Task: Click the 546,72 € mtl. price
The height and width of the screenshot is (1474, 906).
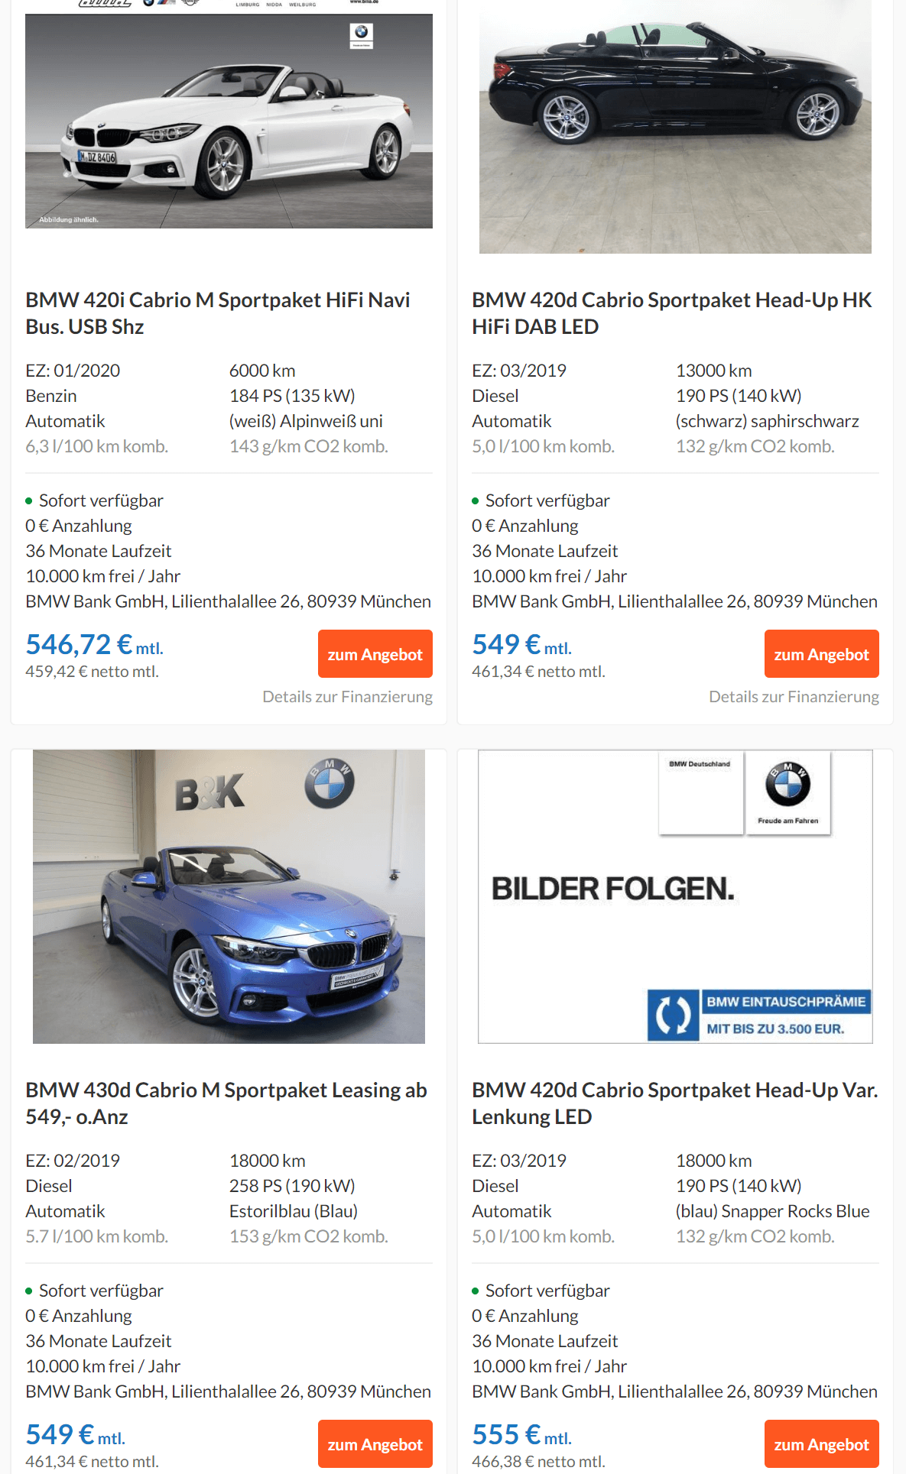Action: [x=95, y=645]
